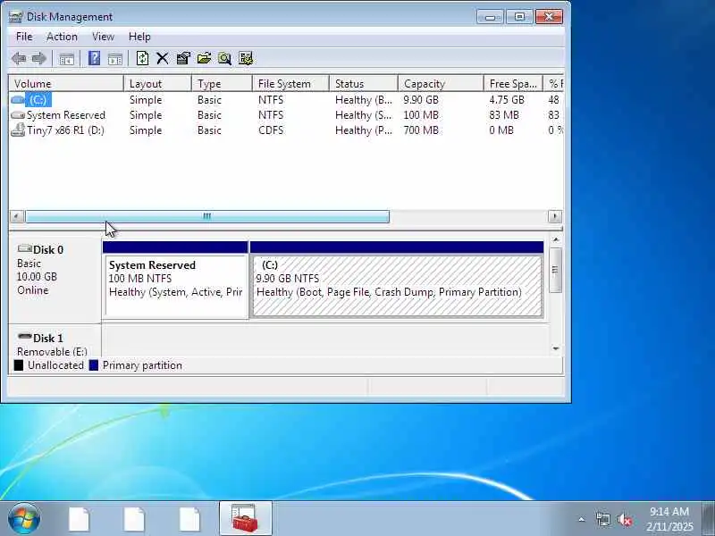Sort by the Volume column header
This screenshot has width=715, height=536.
66,84
